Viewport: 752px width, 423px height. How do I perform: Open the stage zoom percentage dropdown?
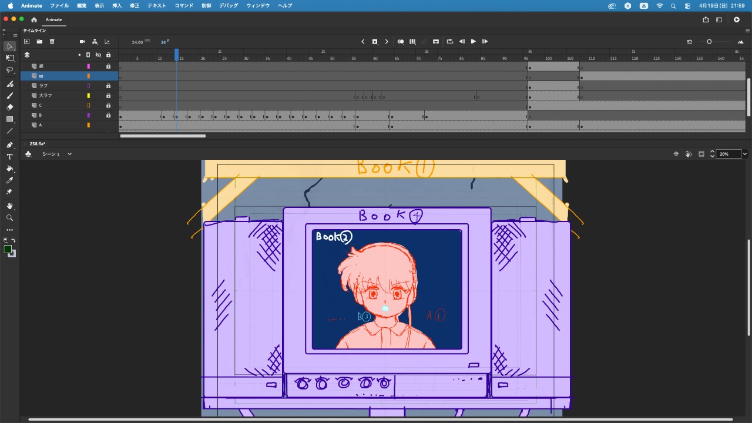click(x=745, y=154)
